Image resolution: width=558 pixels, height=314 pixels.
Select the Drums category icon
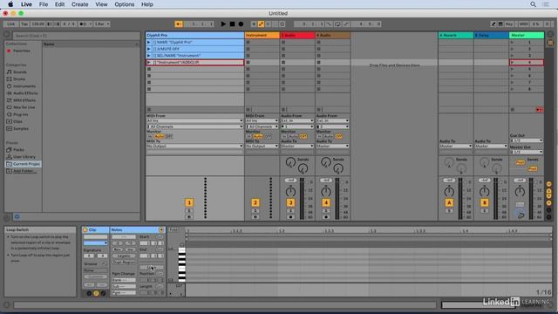click(x=10, y=79)
